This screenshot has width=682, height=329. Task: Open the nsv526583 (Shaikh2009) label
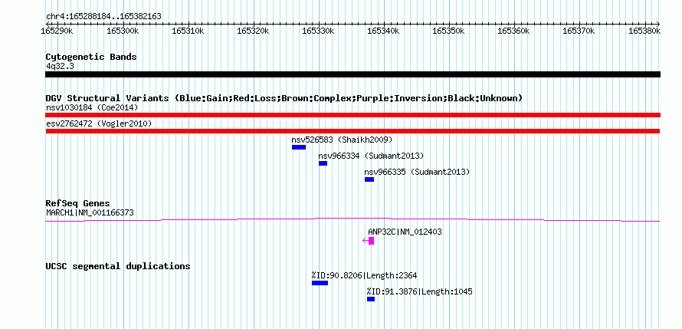tap(342, 140)
